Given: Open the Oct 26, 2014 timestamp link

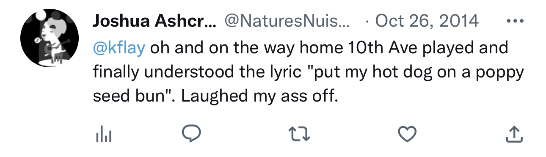Looking at the screenshot, I should (x=427, y=20).
